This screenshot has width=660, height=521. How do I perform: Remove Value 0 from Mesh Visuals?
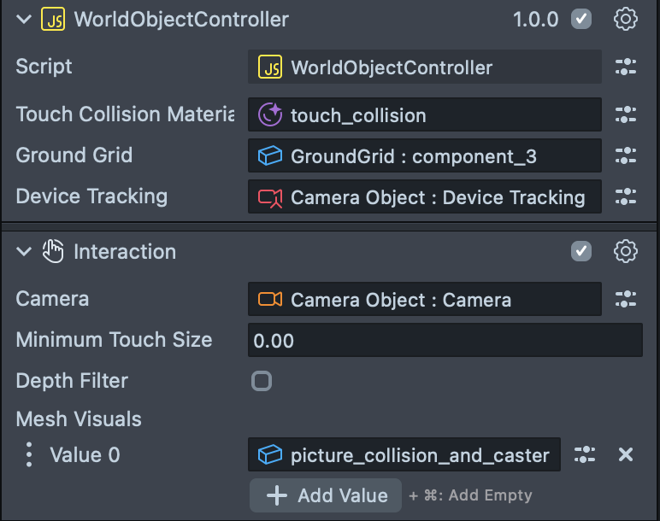[x=626, y=454]
